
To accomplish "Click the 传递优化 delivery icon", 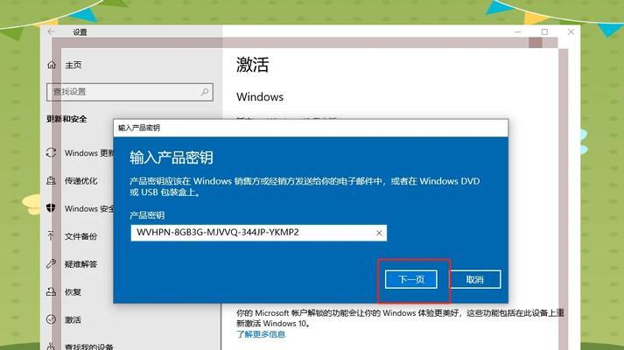I will coord(51,180).
